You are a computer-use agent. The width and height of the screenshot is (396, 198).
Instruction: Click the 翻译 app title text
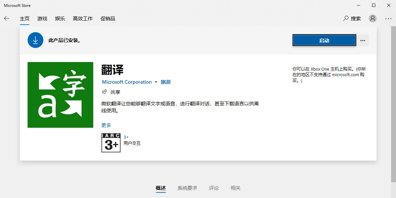(x=113, y=70)
